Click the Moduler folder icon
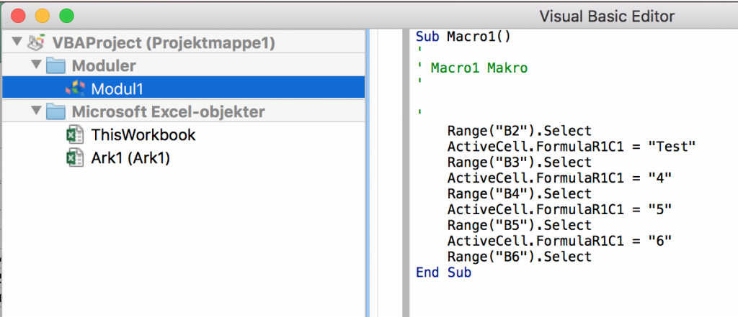This screenshot has height=317, width=738. click(x=56, y=65)
